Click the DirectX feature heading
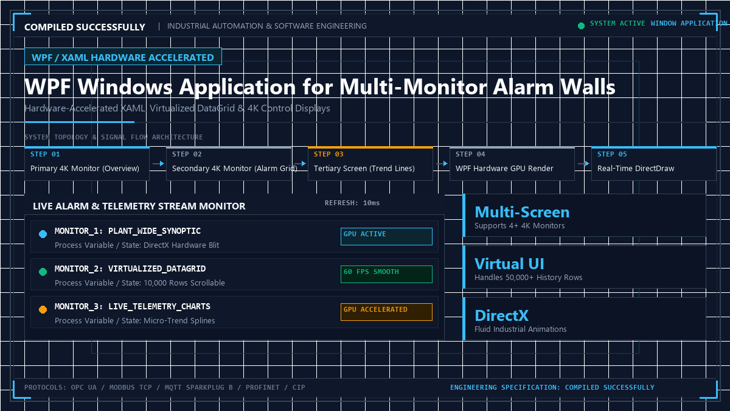Viewport: 730px width, 411px height. point(501,315)
